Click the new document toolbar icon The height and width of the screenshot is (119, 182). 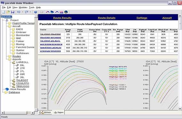point(4,12)
